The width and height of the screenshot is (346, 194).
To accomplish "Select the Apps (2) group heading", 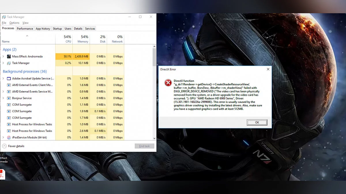I will coord(10,49).
